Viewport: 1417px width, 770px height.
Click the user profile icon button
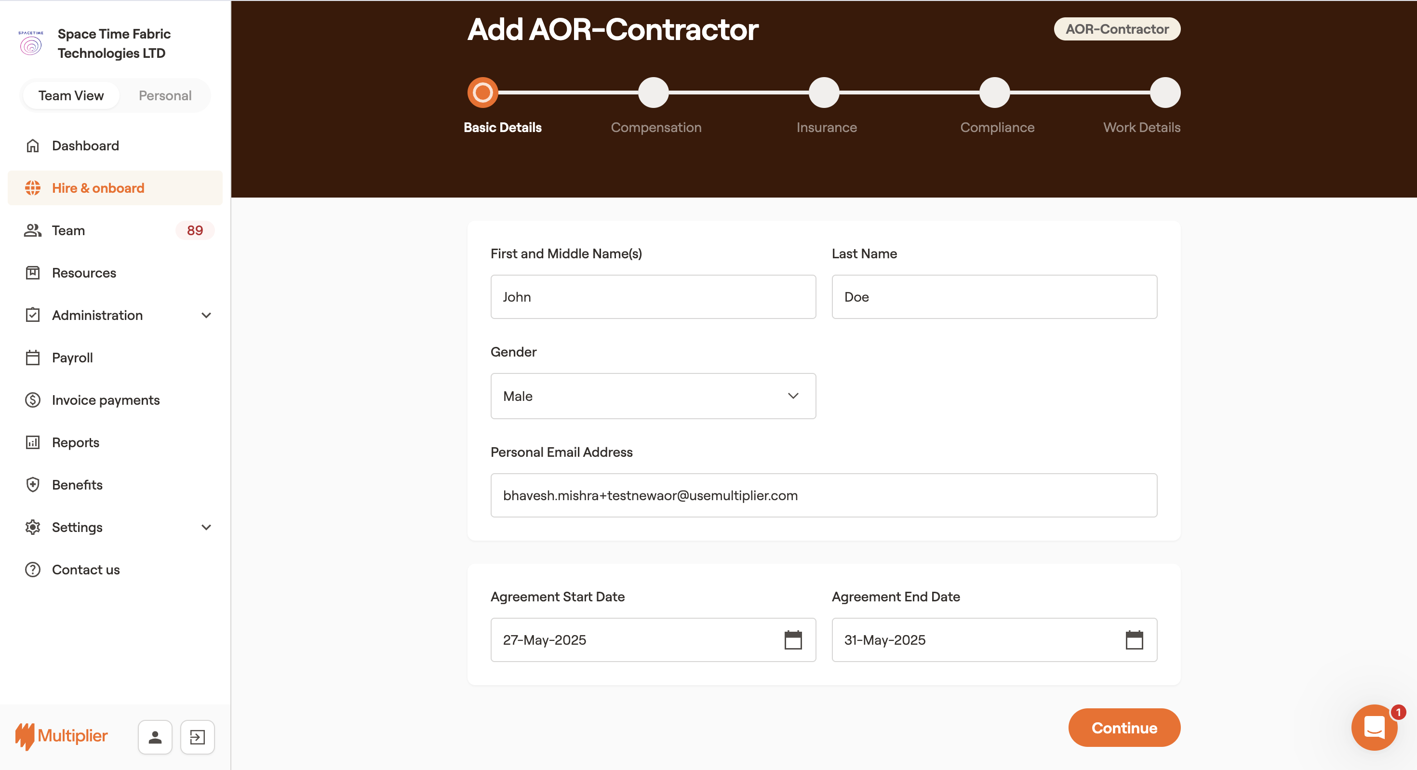click(155, 737)
